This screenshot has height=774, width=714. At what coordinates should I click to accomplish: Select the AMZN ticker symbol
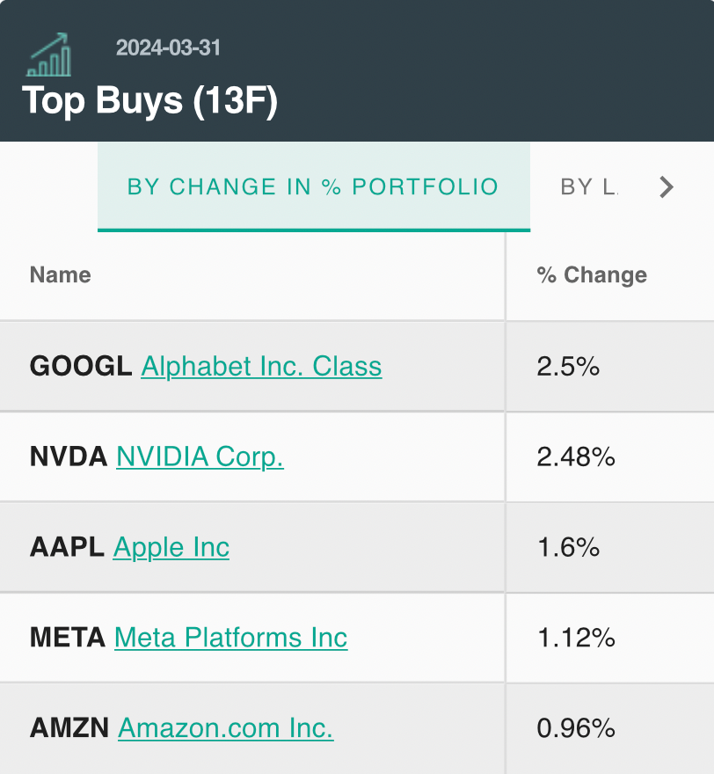click(x=69, y=727)
